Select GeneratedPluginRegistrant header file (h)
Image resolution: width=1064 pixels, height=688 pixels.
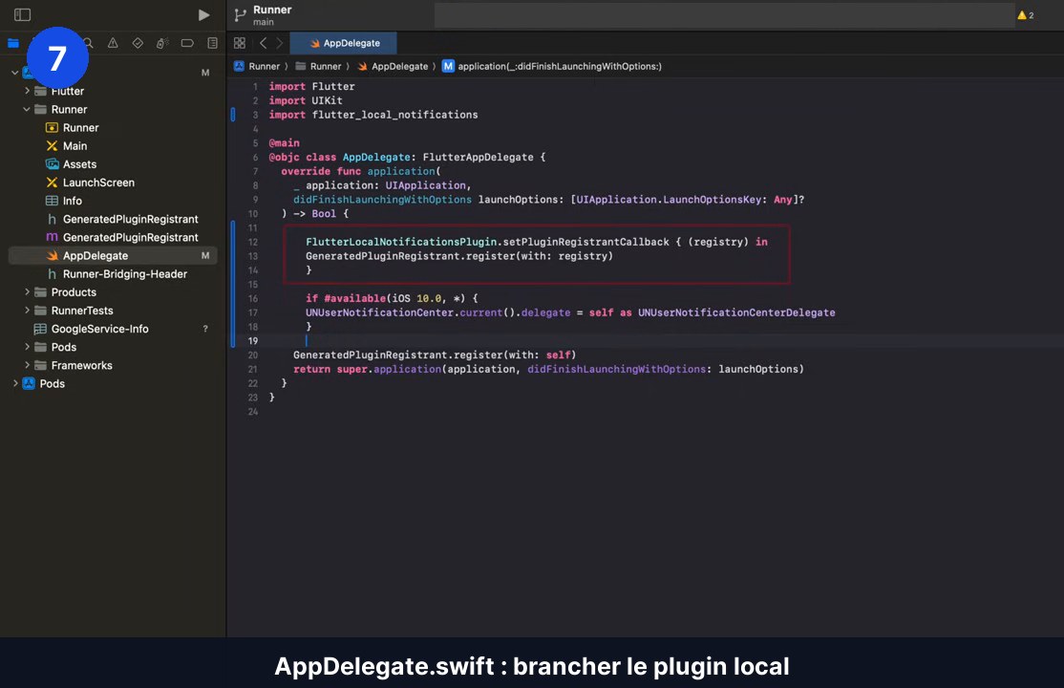pyautogui.click(x=113, y=220)
